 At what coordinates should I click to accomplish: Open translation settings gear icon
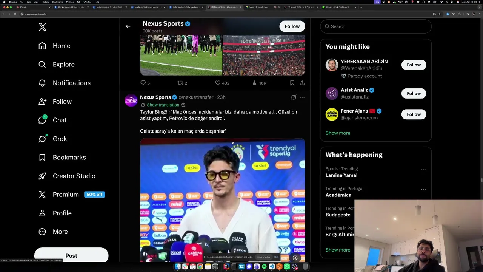[183, 105]
